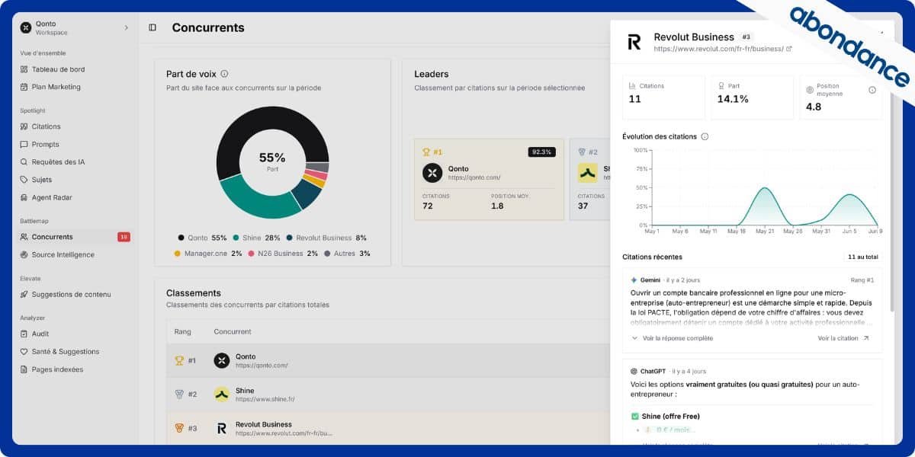The width and height of the screenshot is (915, 457).
Task: Toggle the sidebar collapse icon
Action: 152,27
